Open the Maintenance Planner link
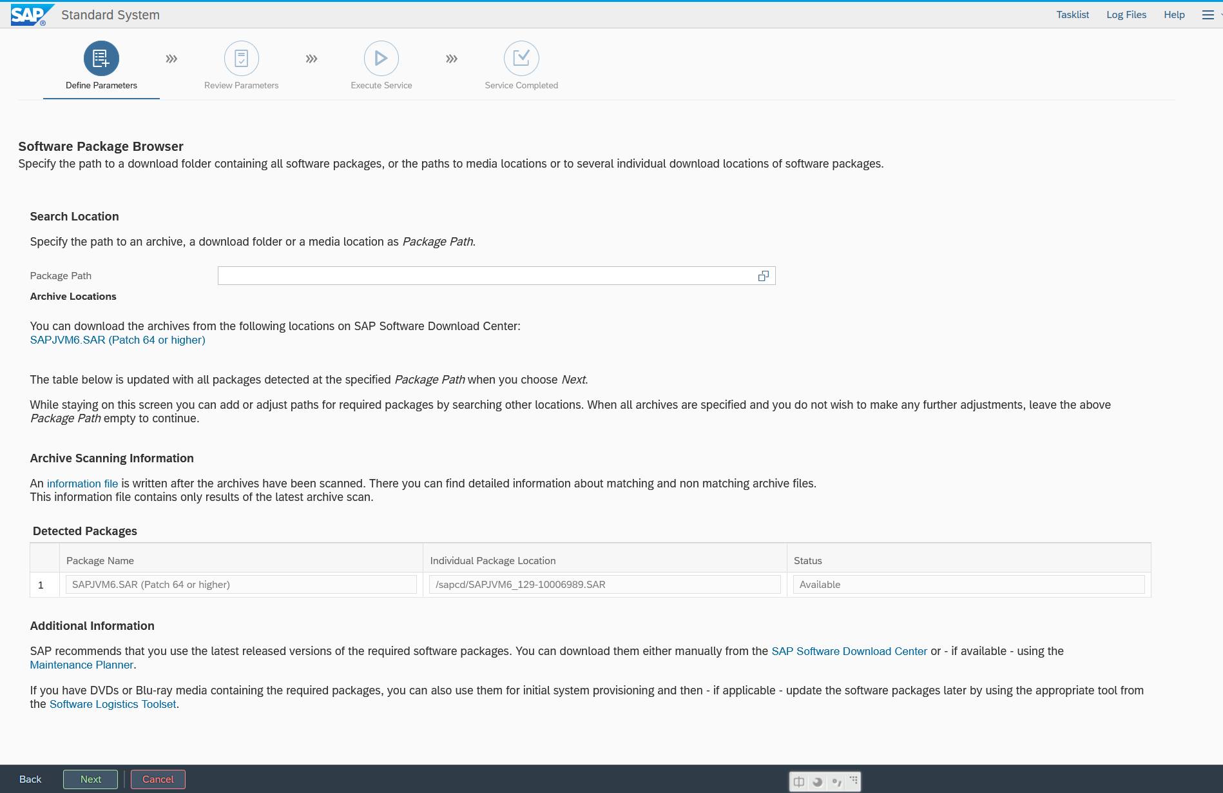 [82, 665]
